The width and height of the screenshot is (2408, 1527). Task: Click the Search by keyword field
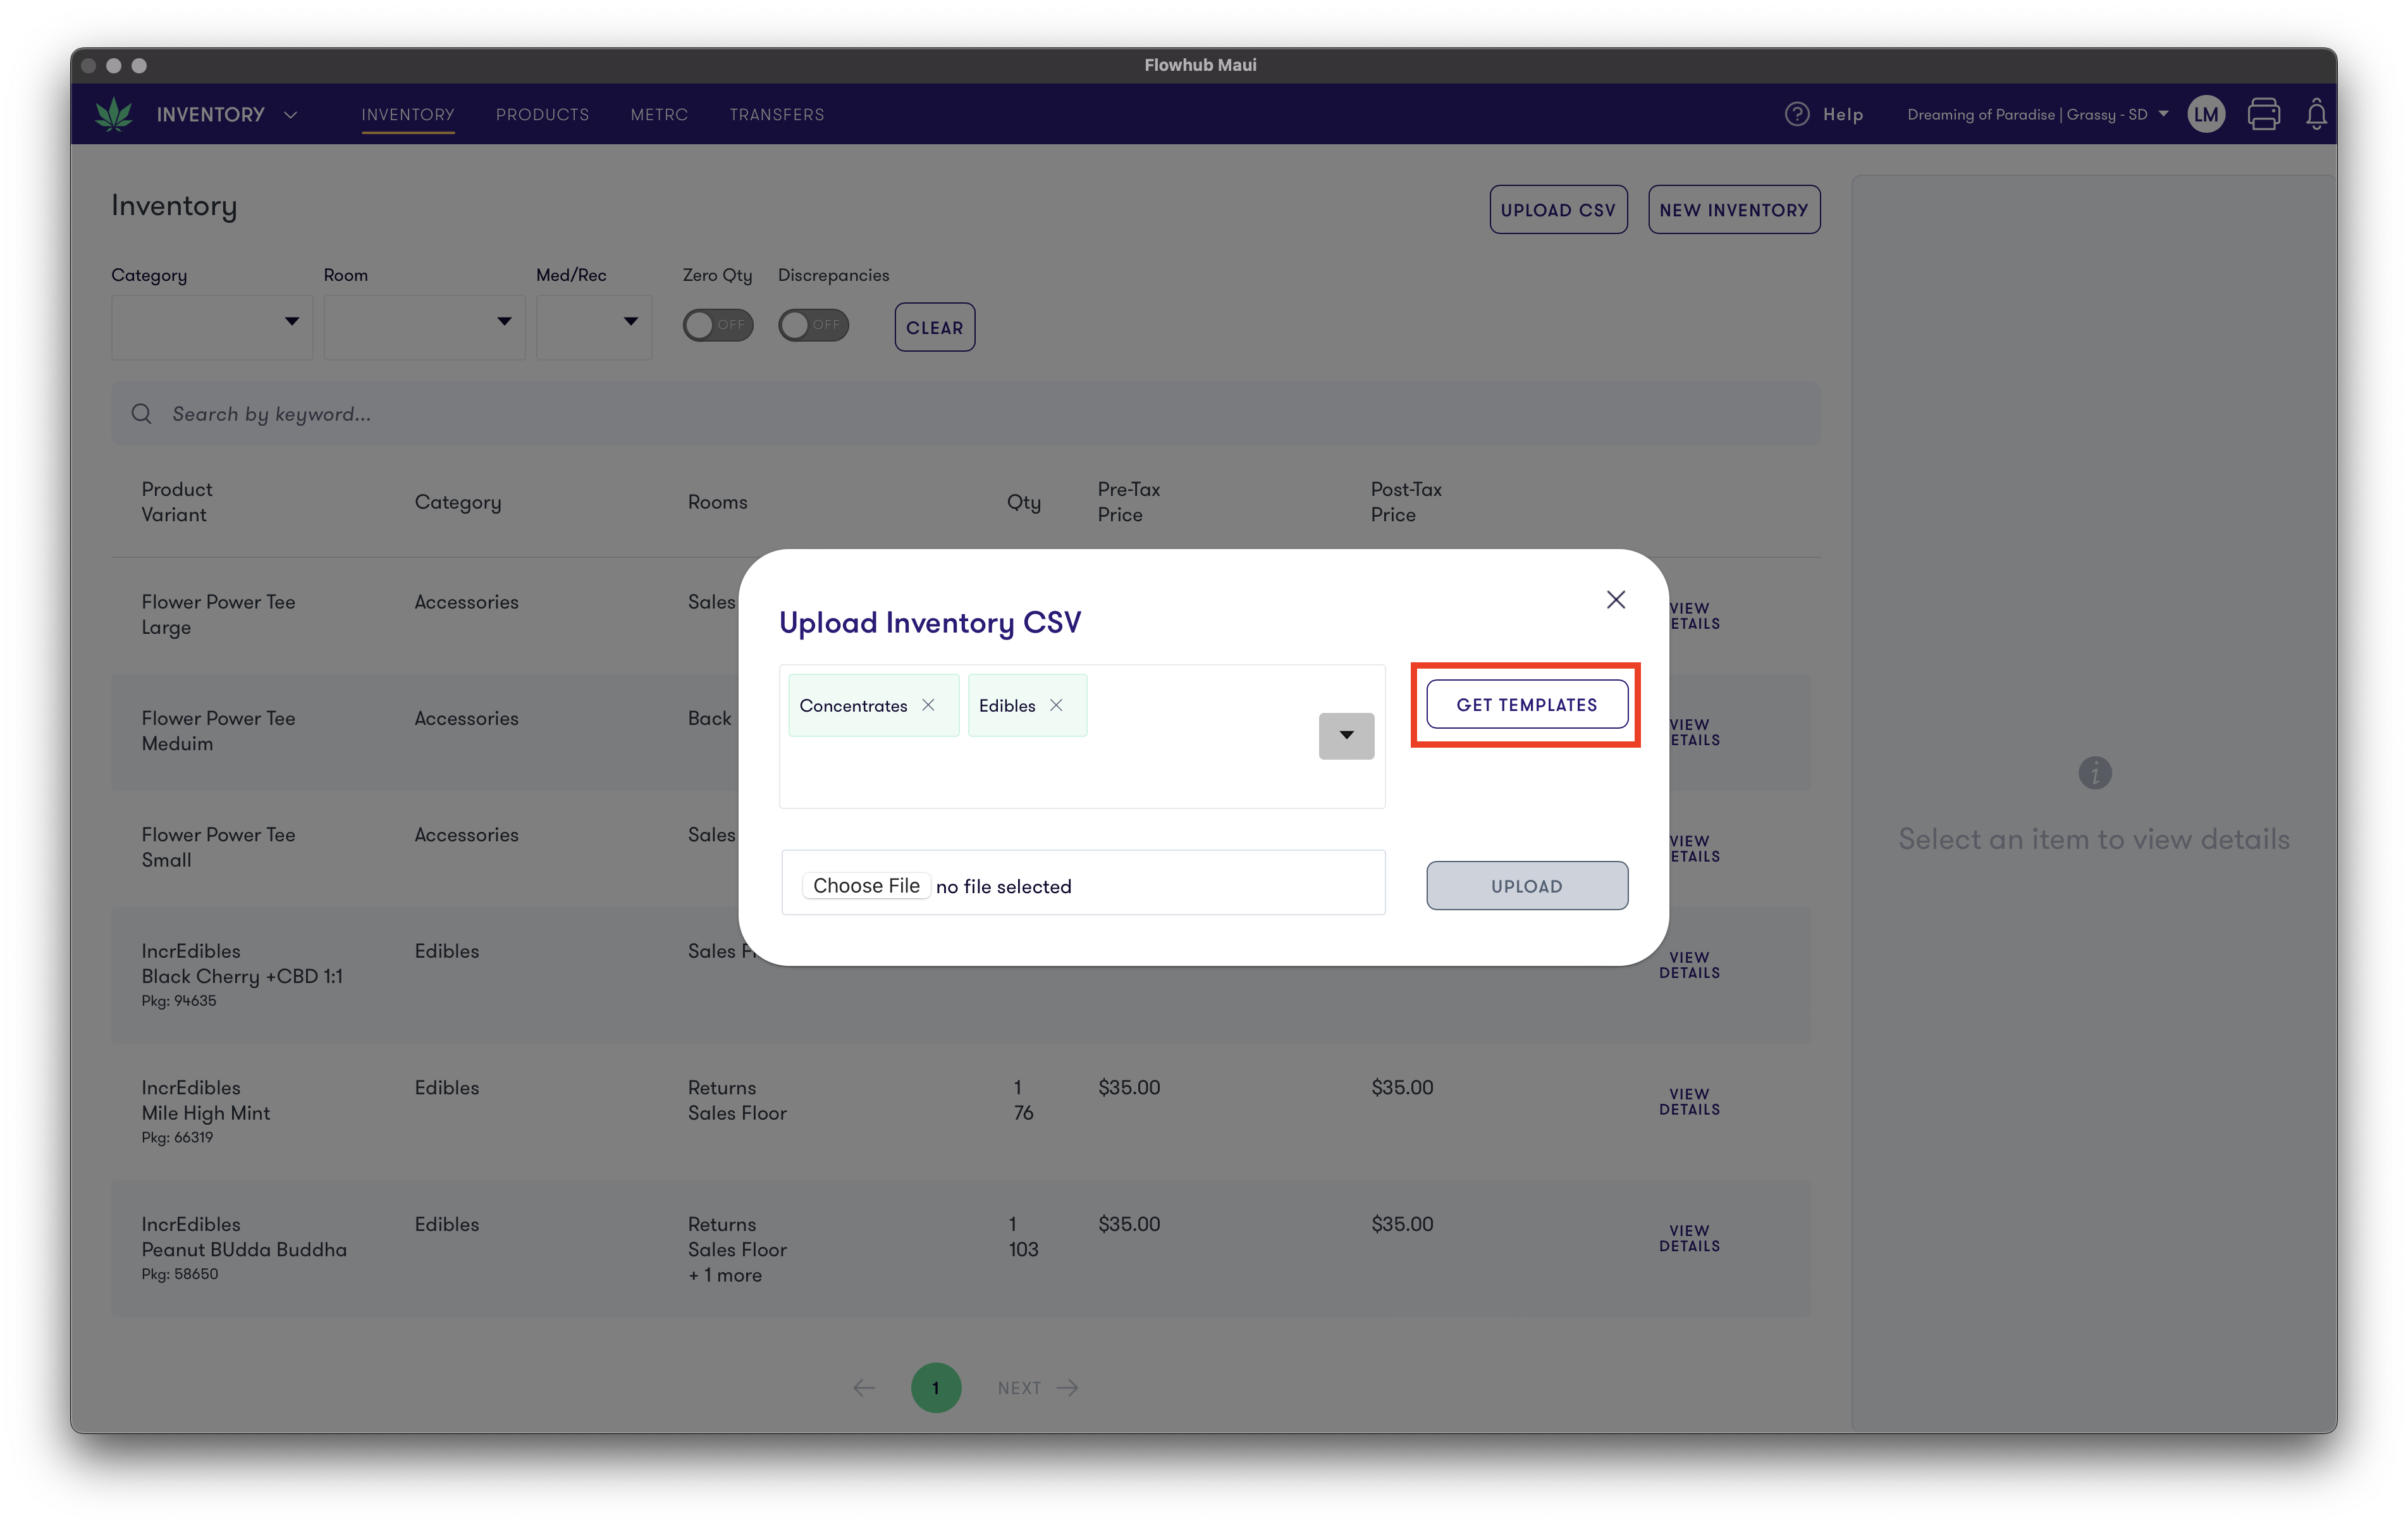point(965,413)
